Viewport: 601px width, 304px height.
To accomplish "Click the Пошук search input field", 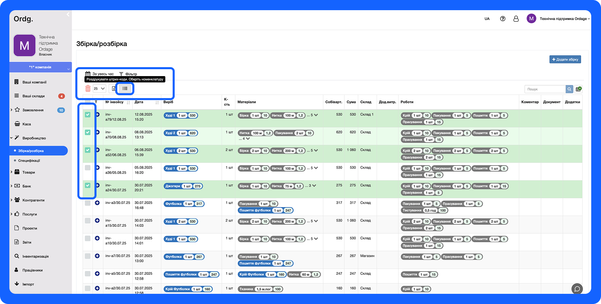I will (x=545, y=89).
